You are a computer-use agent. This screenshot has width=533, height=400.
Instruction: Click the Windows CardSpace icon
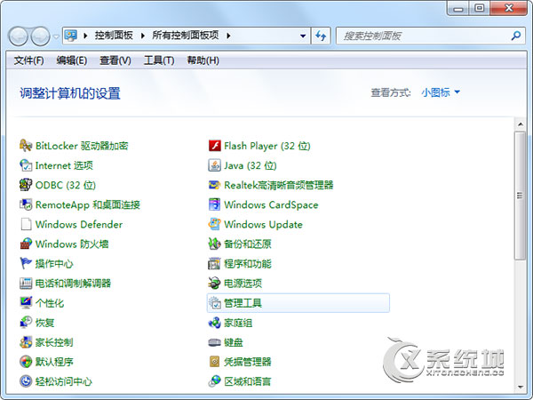[214, 204]
